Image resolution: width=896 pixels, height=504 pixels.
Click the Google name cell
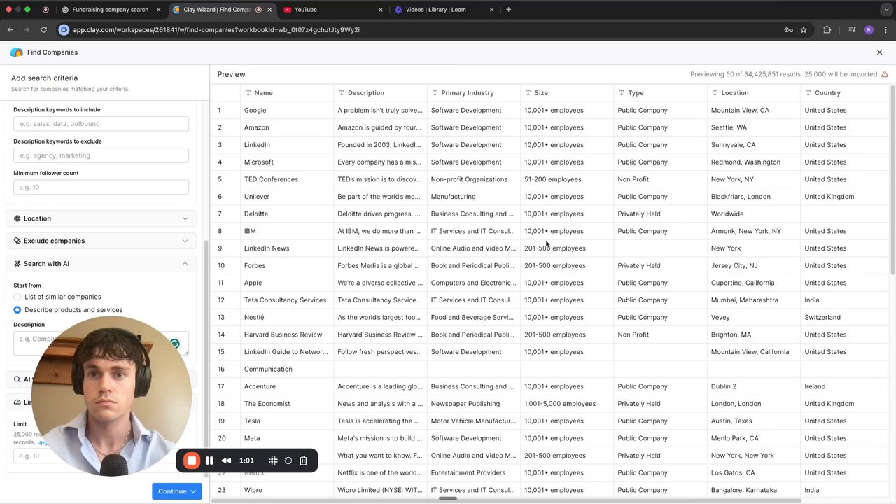click(287, 110)
